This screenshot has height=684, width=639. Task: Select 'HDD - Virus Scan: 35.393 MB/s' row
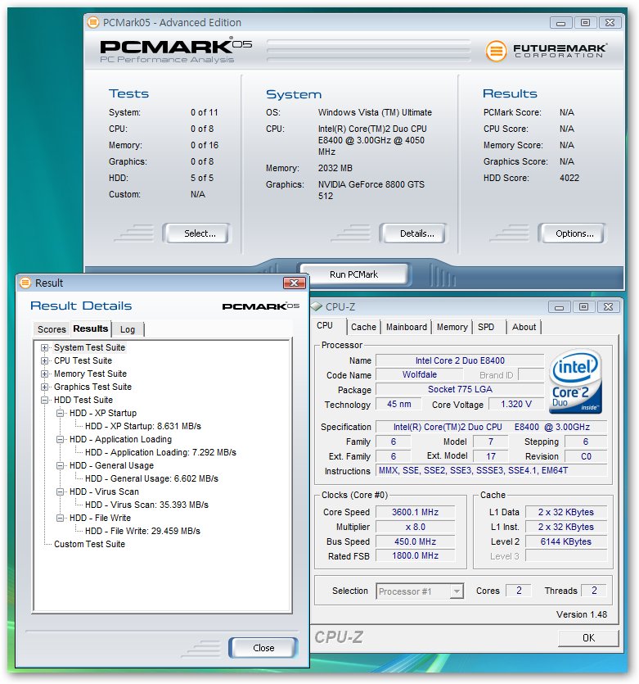tap(146, 505)
